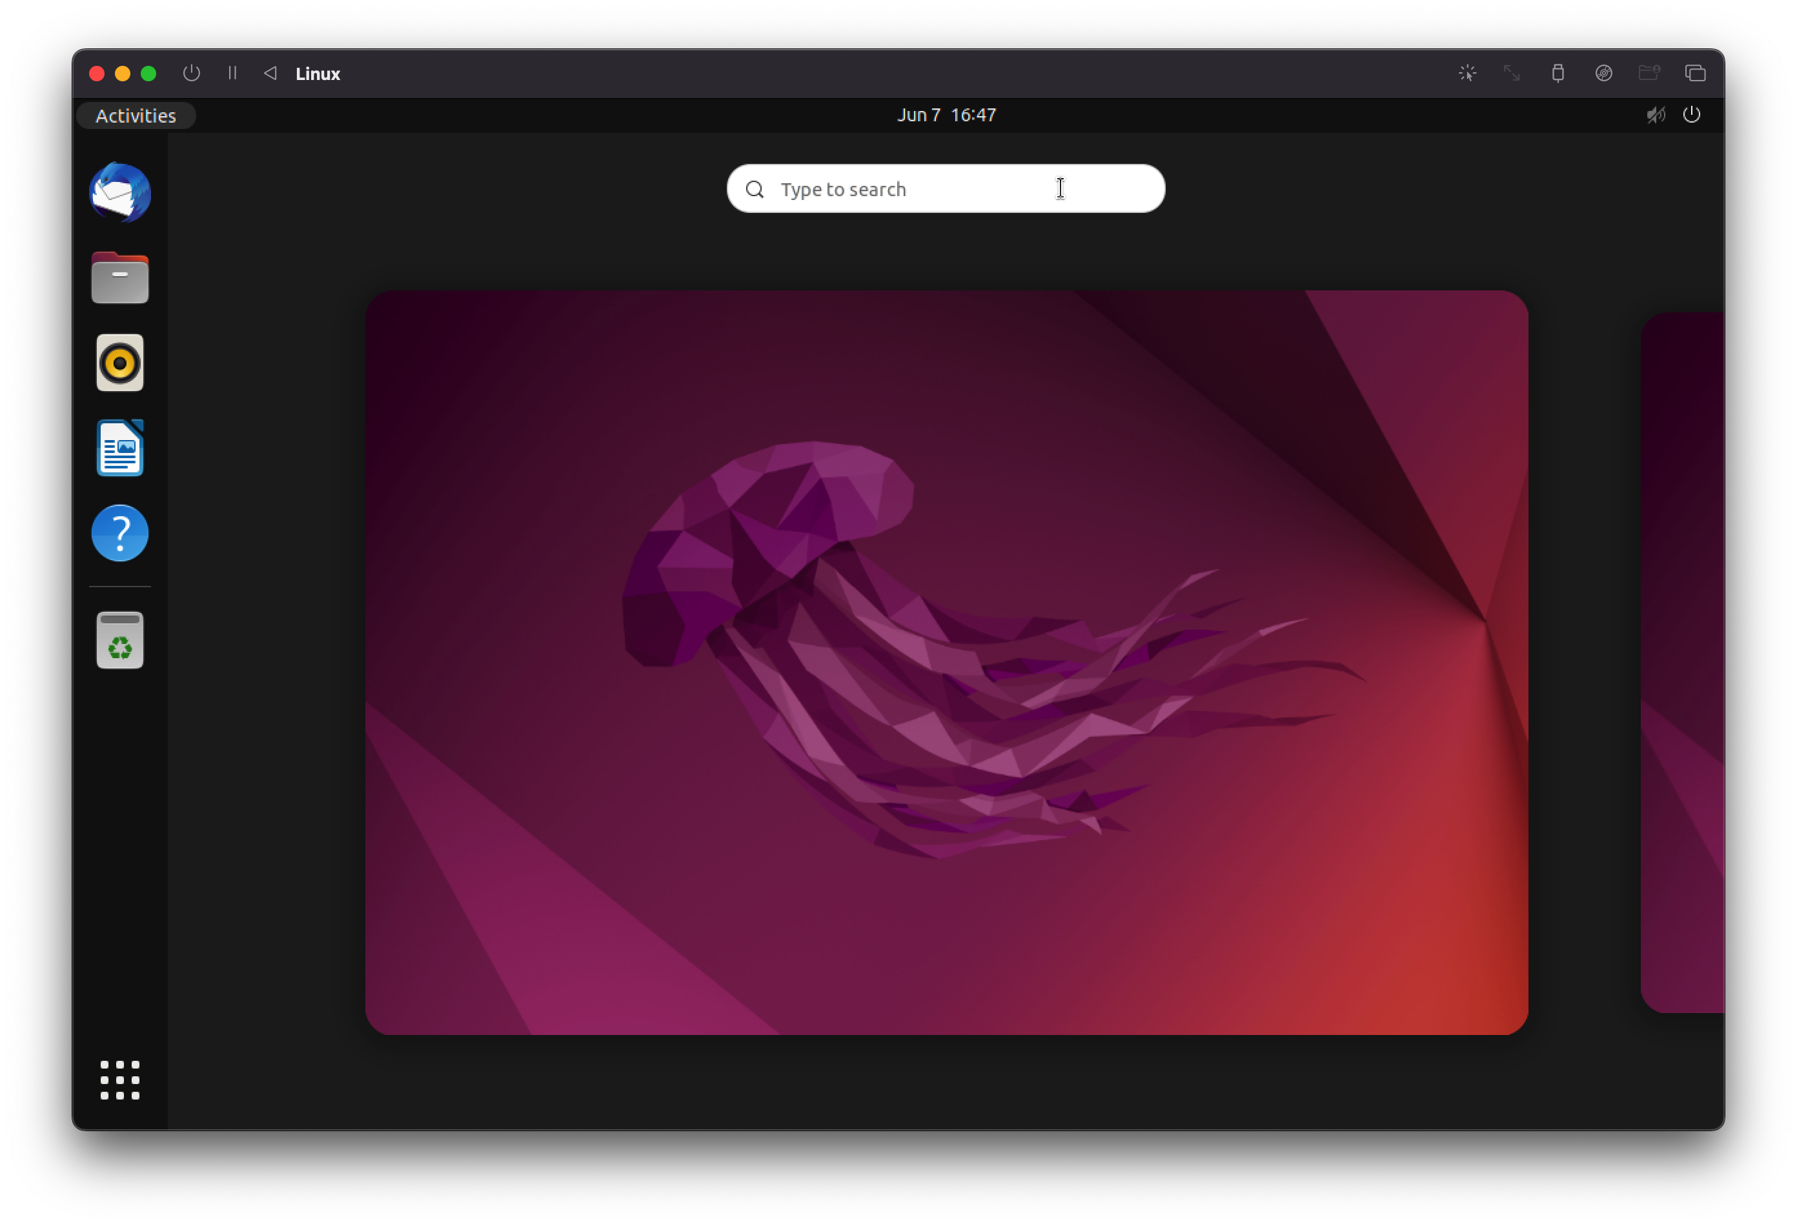Image resolution: width=1797 pixels, height=1226 pixels.
Task: Click the restart VM triangle button
Action: coord(270,74)
